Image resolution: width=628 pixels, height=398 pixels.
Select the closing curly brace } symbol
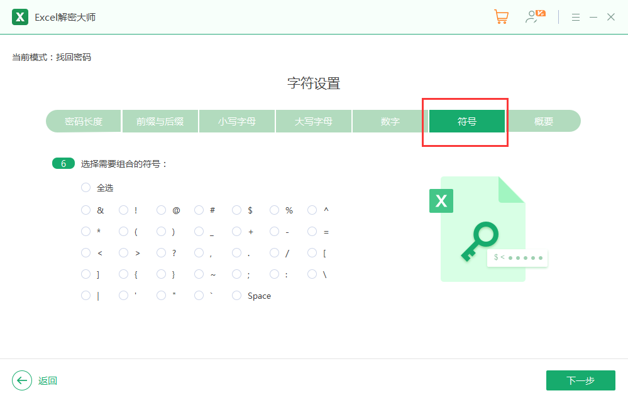(x=161, y=274)
